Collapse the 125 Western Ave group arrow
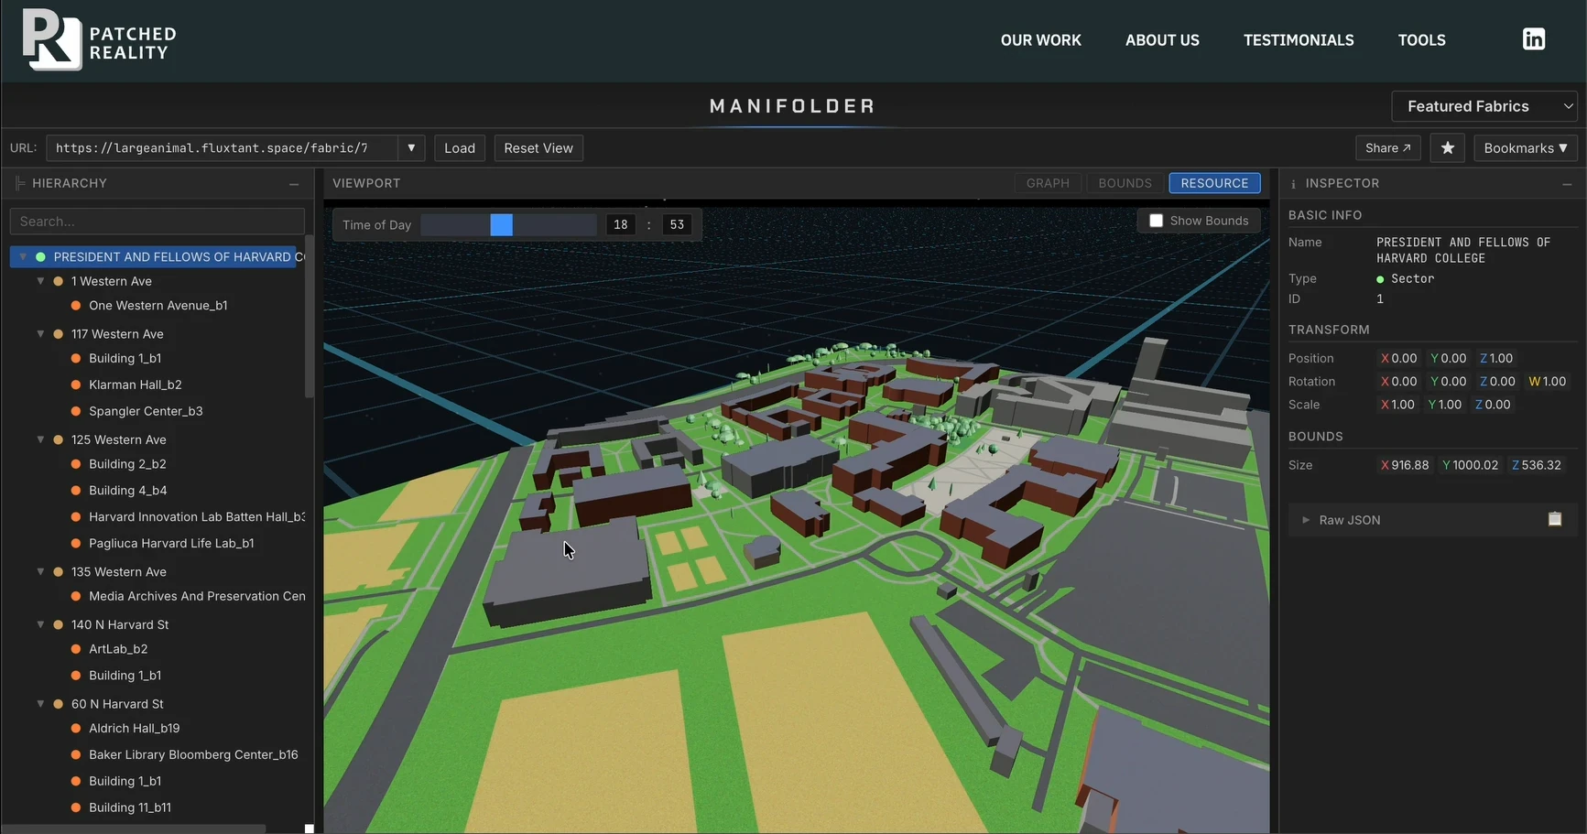Screen dimensions: 1587x834 (40, 439)
